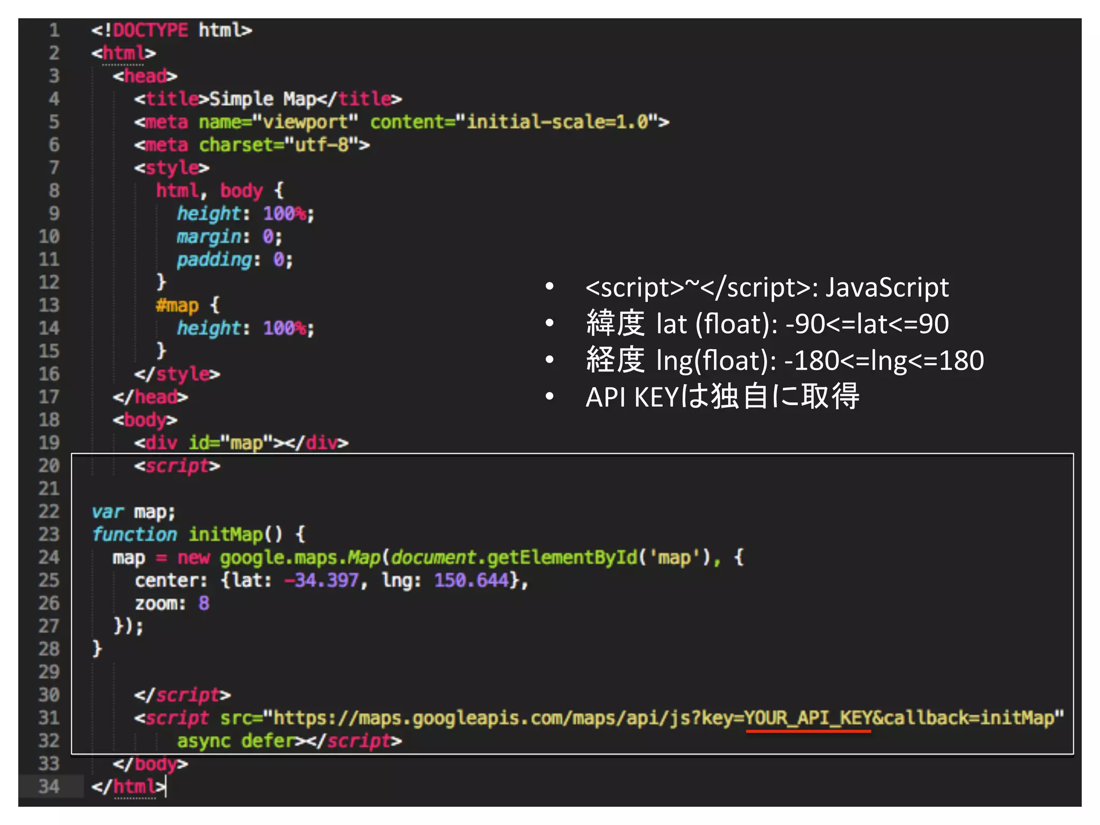This screenshot has width=1100, height=825.
Task: Click the opening head tag on line 3
Action: pos(145,76)
